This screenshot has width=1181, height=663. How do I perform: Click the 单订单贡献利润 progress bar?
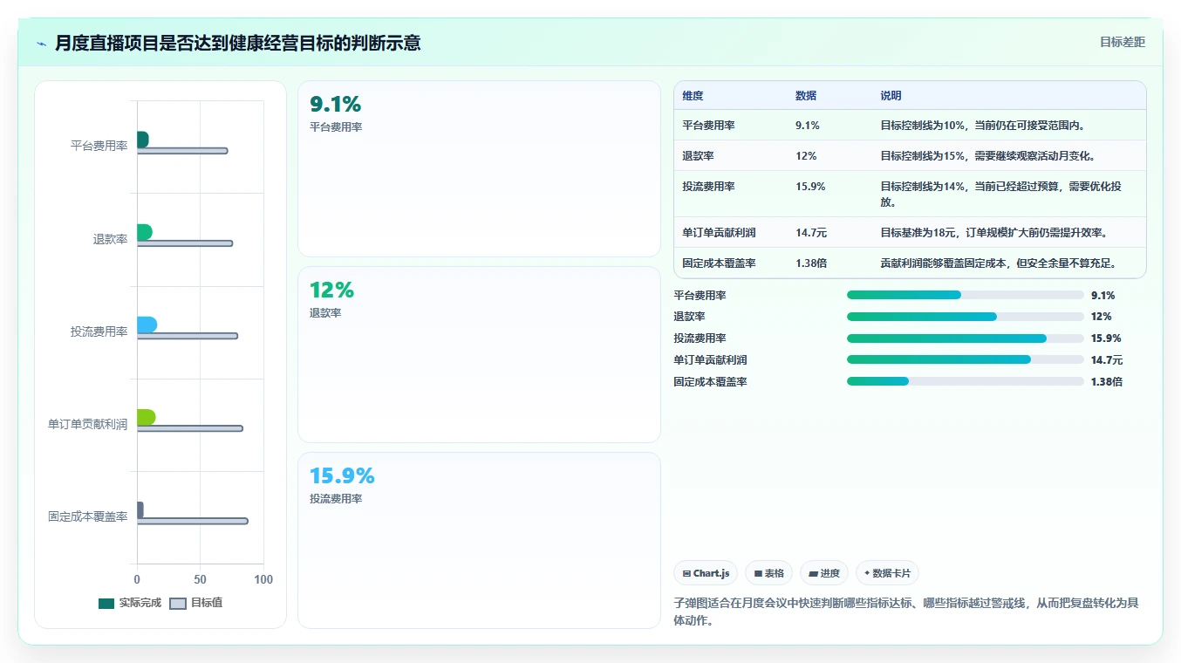[966, 359]
